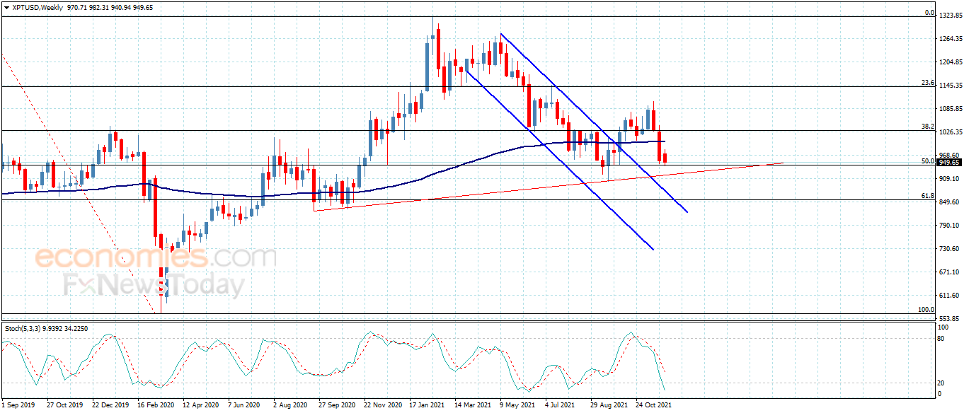964x413 pixels.
Task: Click the 50.0 Fibonacci level label
Action: (928, 161)
